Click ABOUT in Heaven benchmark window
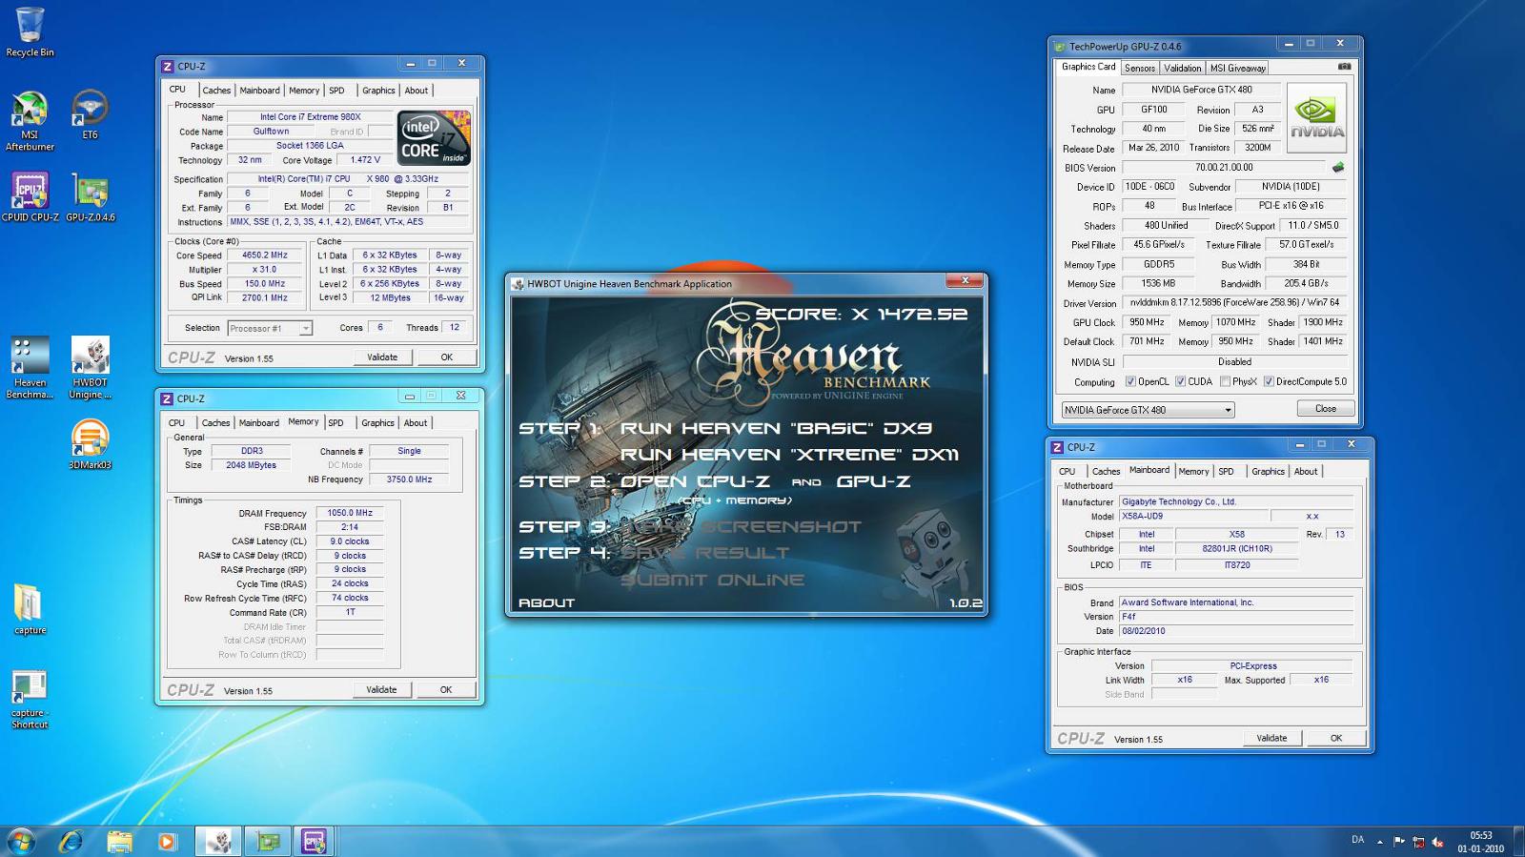1525x857 pixels. [546, 602]
